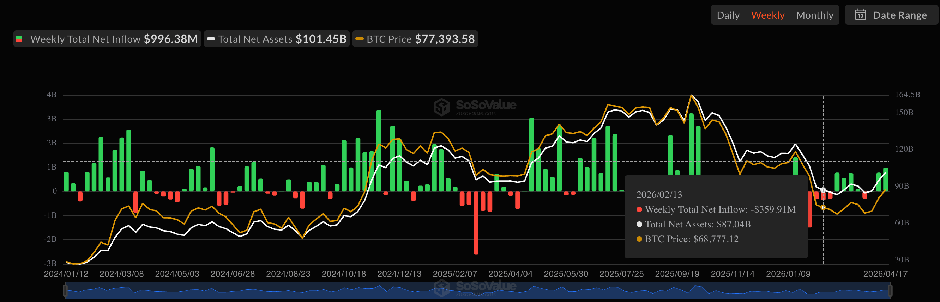Hide the BTC Price line series

click(x=415, y=39)
